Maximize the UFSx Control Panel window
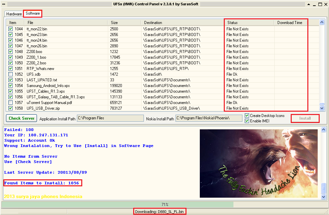 320,4
